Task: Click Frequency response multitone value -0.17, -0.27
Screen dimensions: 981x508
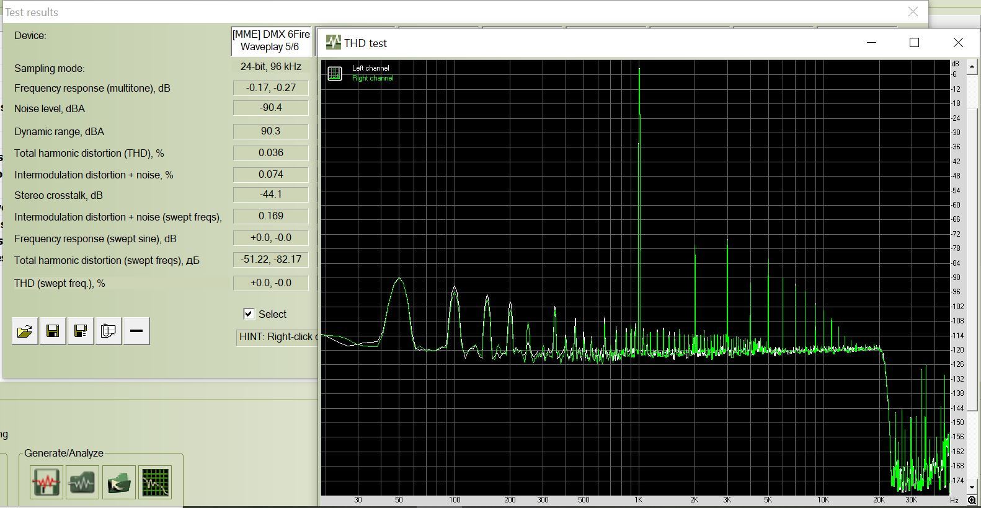Action: 271,88
